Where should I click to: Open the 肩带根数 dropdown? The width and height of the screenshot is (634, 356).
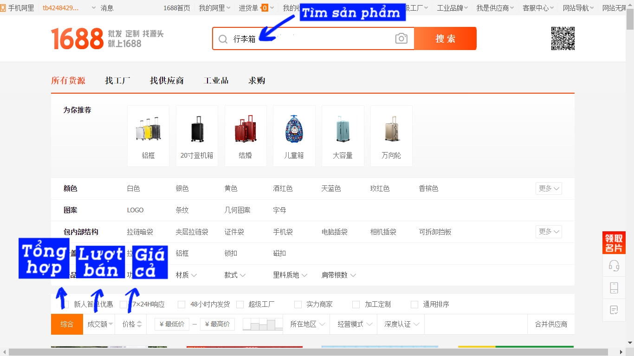[339, 275]
